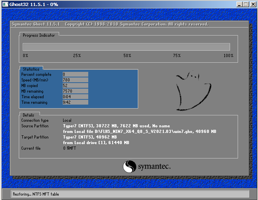Viewport: 258px width, 200px height.
Task: Click the Symantec yin-yang logo
Action: [129, 166]
